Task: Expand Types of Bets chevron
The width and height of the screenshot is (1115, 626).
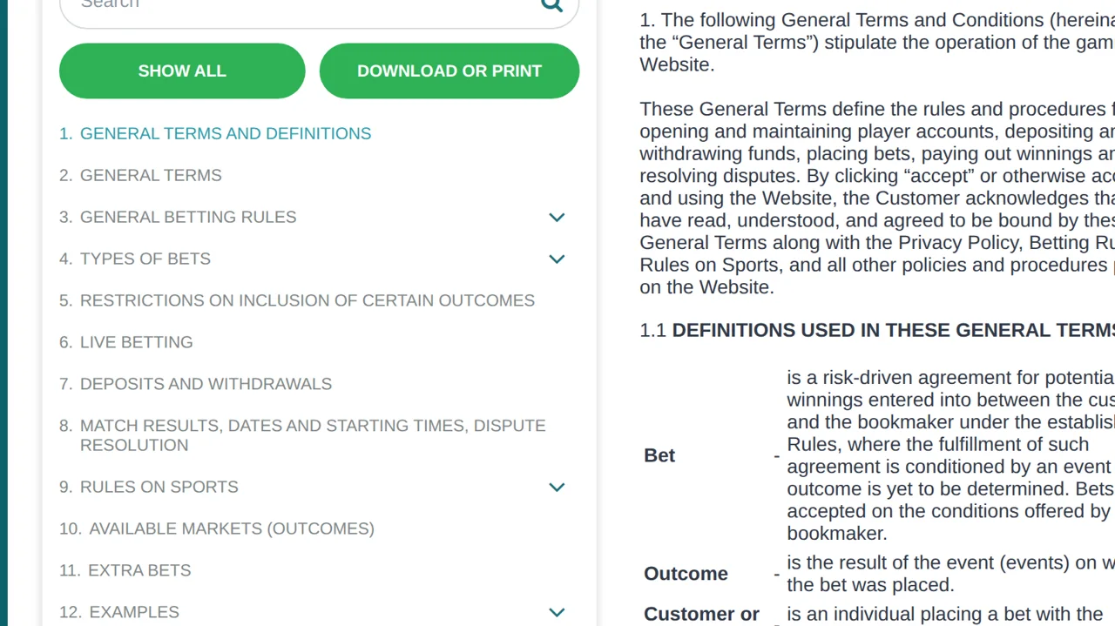Action: click(x=557, y=259)
